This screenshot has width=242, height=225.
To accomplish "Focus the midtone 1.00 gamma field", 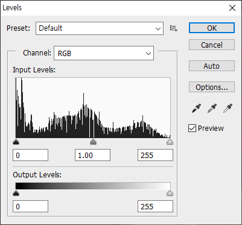I will tap(92, 155).
